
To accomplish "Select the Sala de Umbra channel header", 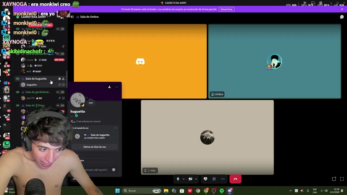I will (89, 17).
